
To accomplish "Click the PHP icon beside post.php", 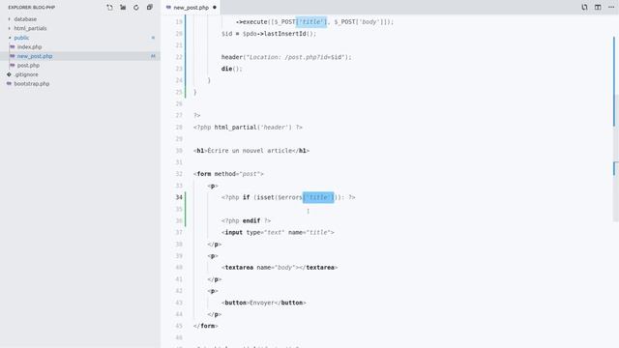I will pos(13,65).
